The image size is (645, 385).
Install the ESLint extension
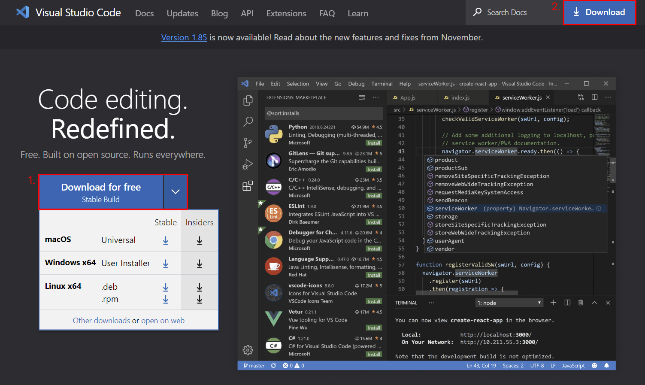pos(374,222)
